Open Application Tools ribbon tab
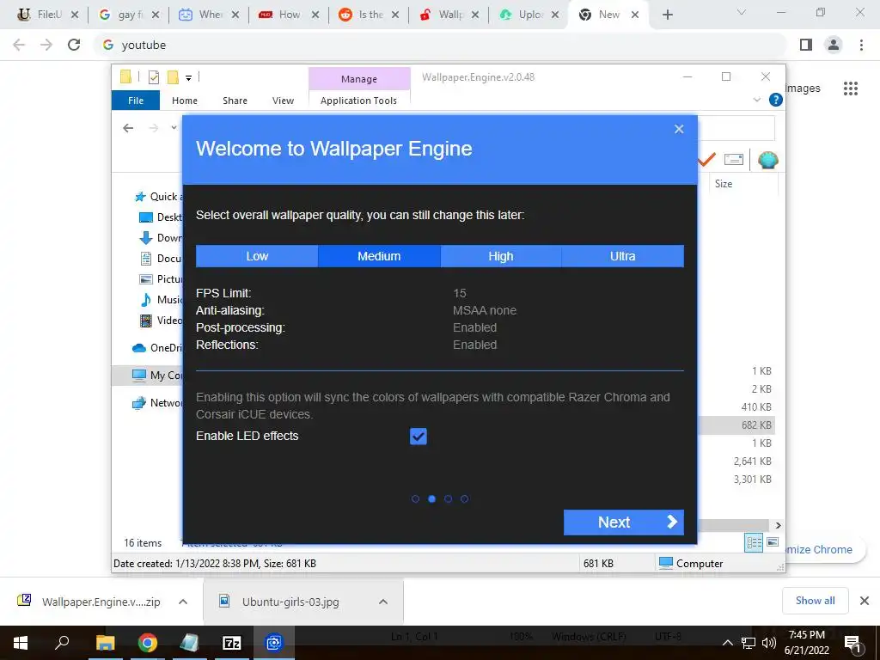The width and height of the screenshot is (880, 660). pos(358,101)
